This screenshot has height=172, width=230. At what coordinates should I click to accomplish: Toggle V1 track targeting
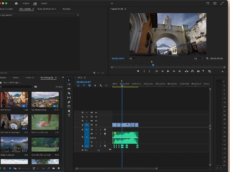coord(87,125)
